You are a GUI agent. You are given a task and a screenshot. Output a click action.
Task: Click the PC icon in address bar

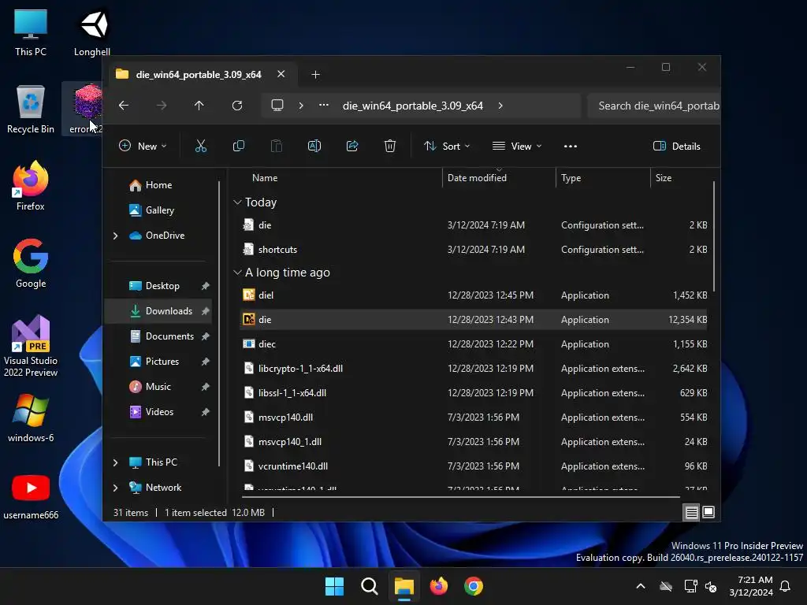(x=277, y=106)
